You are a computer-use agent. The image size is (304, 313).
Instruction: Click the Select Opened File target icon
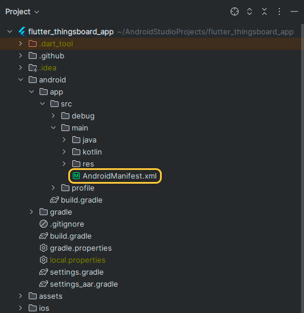click(x=235, y=11)
